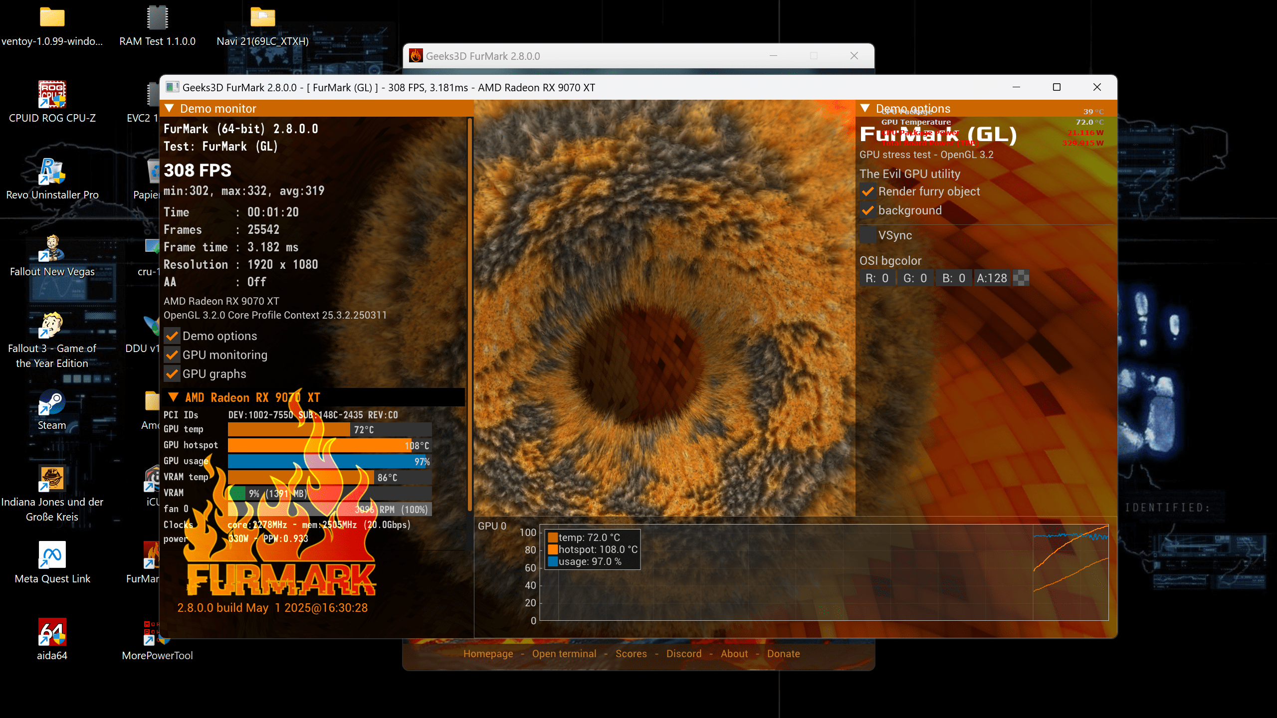
Task: Open Revo Uninstaller Pro shortcut
Action: [52, 172]
